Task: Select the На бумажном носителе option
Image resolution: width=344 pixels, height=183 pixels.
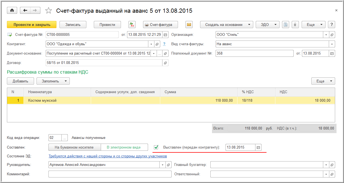Action: click(74, 147)
